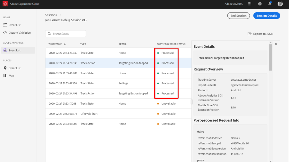Click the Android 10 OS version value
The image size is (289, 162).
237,149
